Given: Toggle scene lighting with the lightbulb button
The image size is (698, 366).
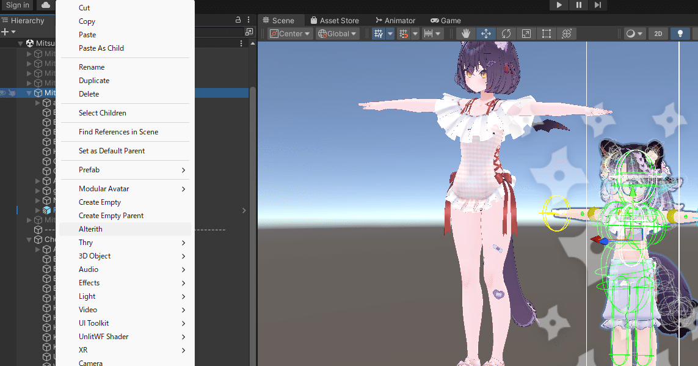Looking at the screenshot, I should pyautogui.click(x=680, y=34).
